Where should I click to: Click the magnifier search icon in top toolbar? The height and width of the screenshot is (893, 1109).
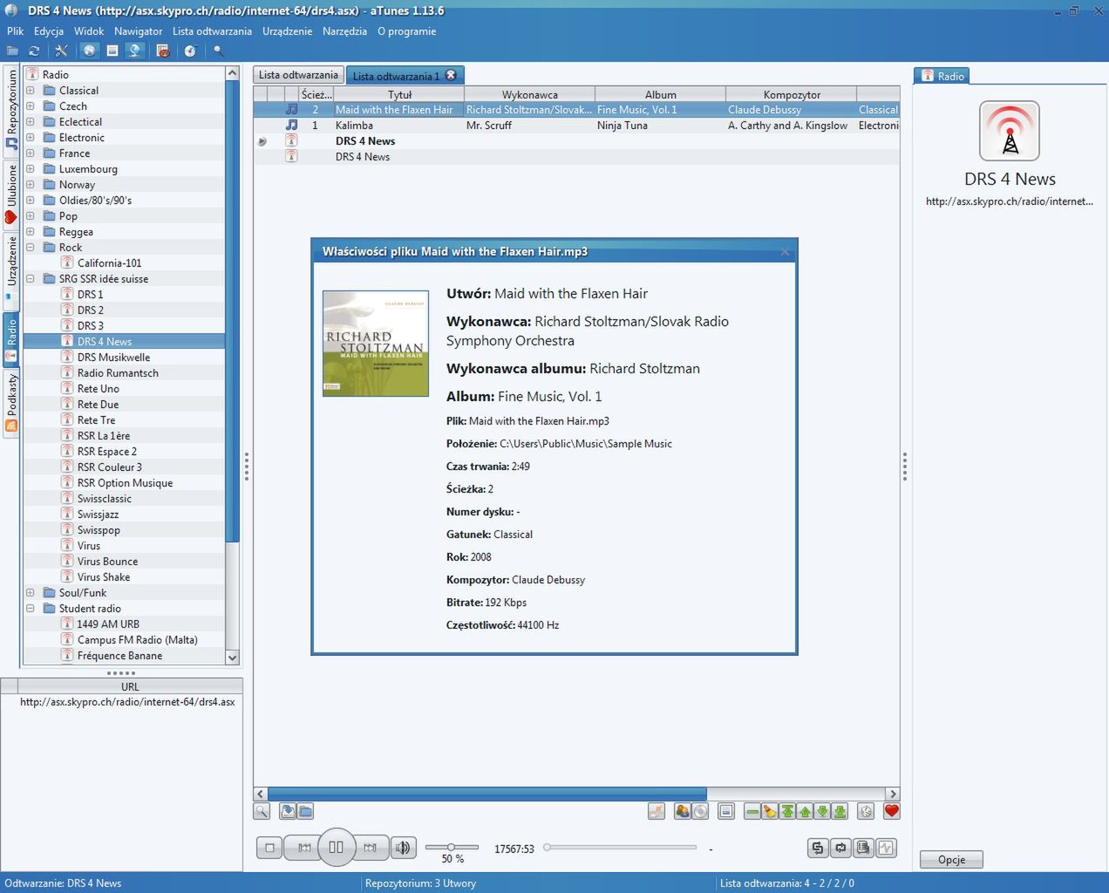219,51
